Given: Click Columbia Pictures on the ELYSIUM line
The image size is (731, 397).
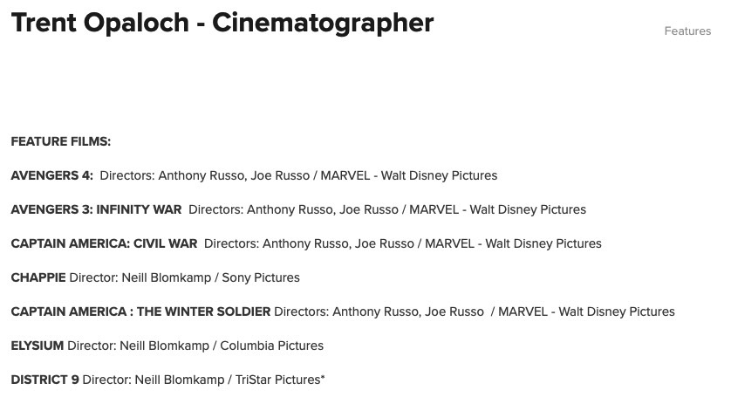Looking at the screenshot, I should point(272,346).
